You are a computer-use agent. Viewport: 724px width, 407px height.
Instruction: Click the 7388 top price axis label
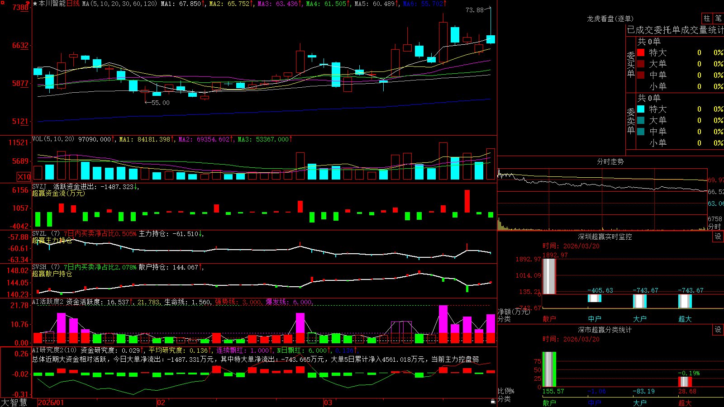point(20,7)
